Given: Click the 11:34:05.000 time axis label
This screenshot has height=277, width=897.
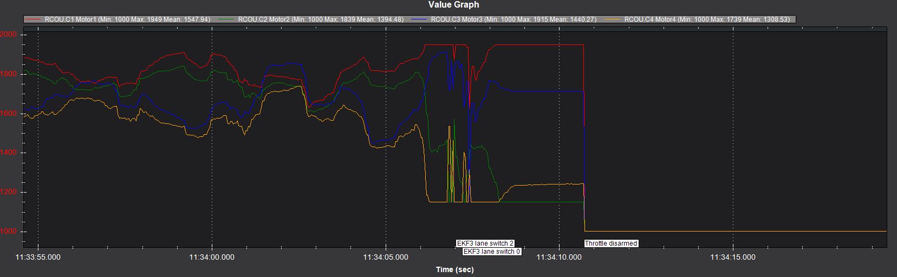Looking at the screenshot, I should coord(386,258).
